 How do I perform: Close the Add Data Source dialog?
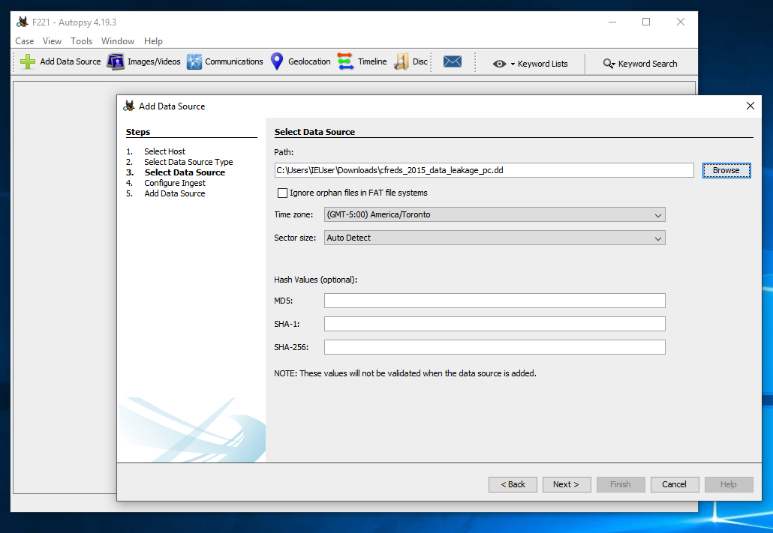coord(750,106)
